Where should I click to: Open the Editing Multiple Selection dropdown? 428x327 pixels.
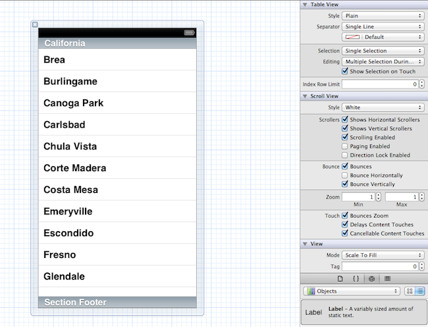pyautogui.click(x=383, y=62)
